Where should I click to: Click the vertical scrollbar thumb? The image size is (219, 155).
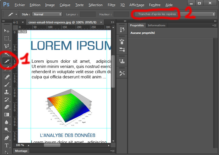click(113, 71)
